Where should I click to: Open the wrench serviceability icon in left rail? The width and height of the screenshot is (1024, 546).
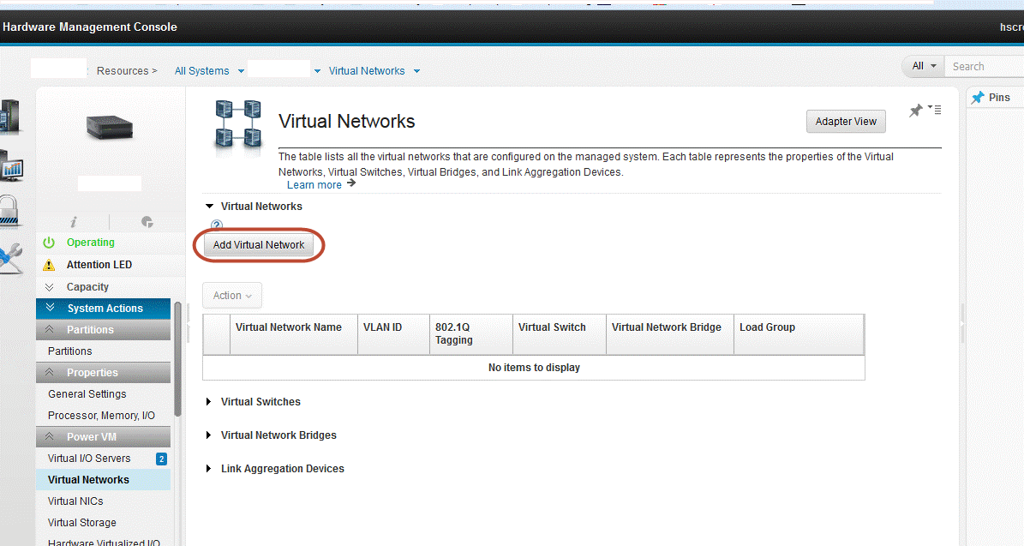(9, 257)
